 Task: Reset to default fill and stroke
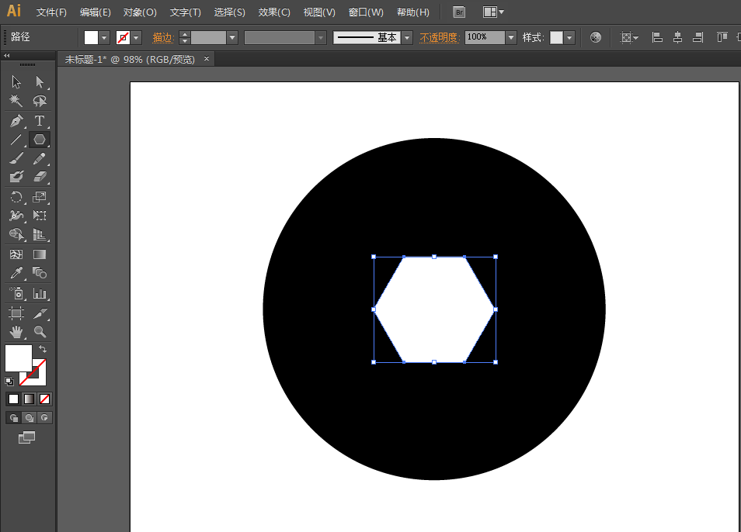pyautogui.click(x=9, y=381)
